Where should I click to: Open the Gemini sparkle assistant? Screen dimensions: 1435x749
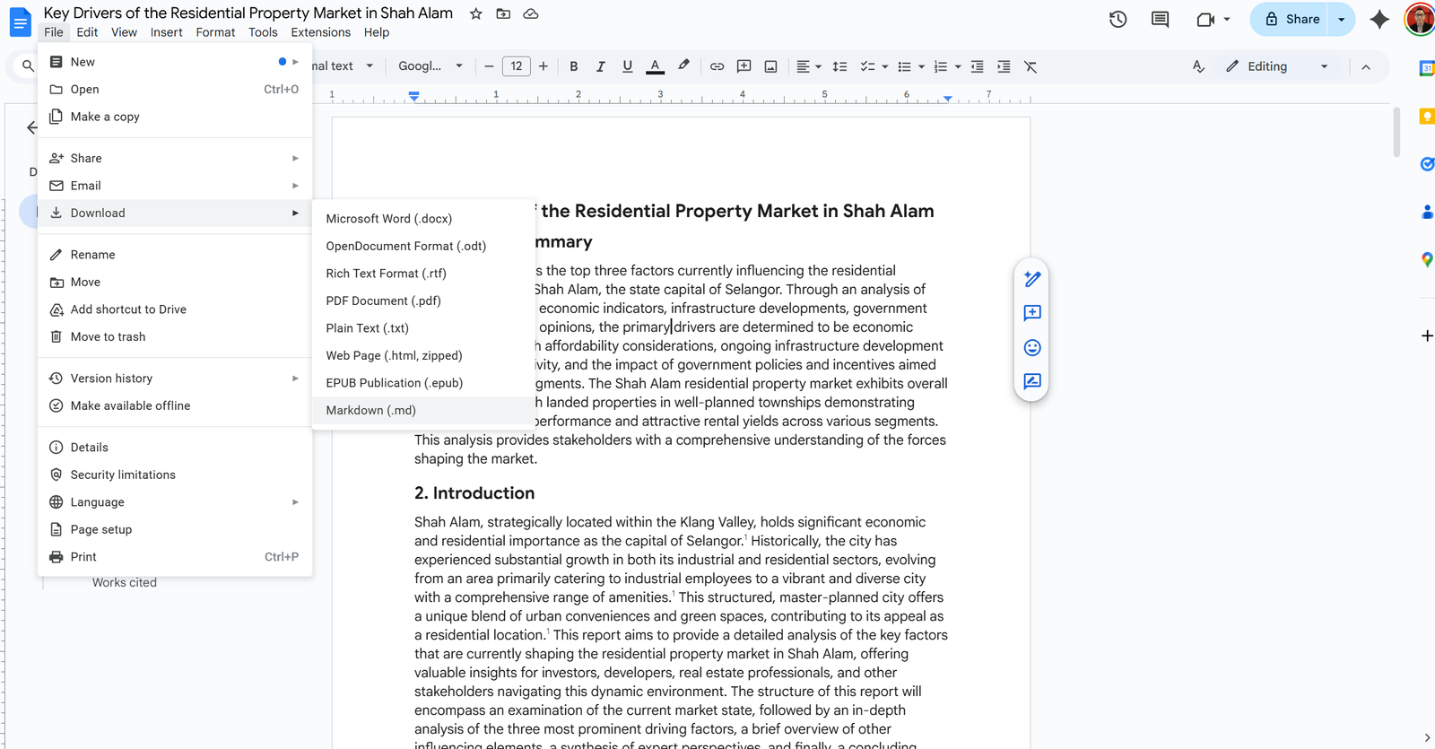[x=1379, y=19]
